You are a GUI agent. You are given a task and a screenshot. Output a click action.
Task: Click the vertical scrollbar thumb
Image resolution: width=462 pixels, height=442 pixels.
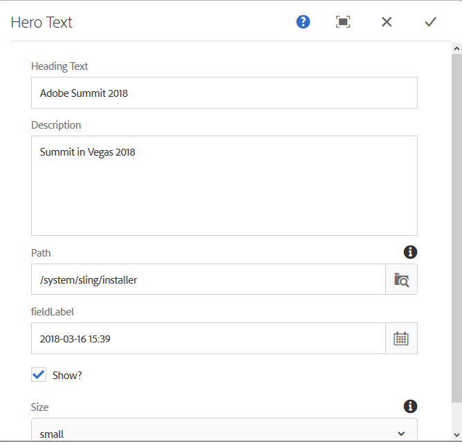456,228
